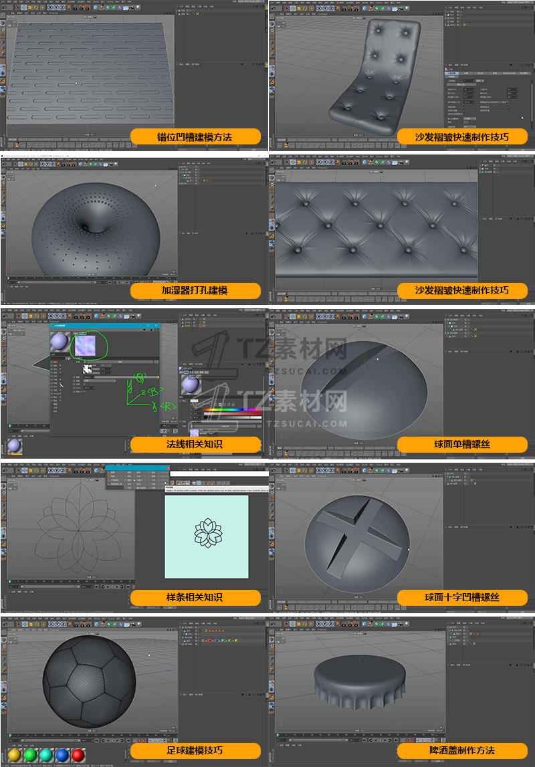Image resolution: width=535 pixels, height=767 pixels.
Task: Click the Light icon in 足球建模技巧 screenshot
Action: coord(138,624)
